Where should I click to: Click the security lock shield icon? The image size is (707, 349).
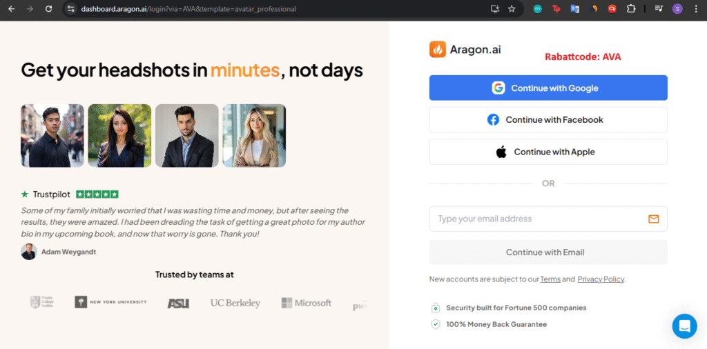pyautogui.click(x=435, y=308)
